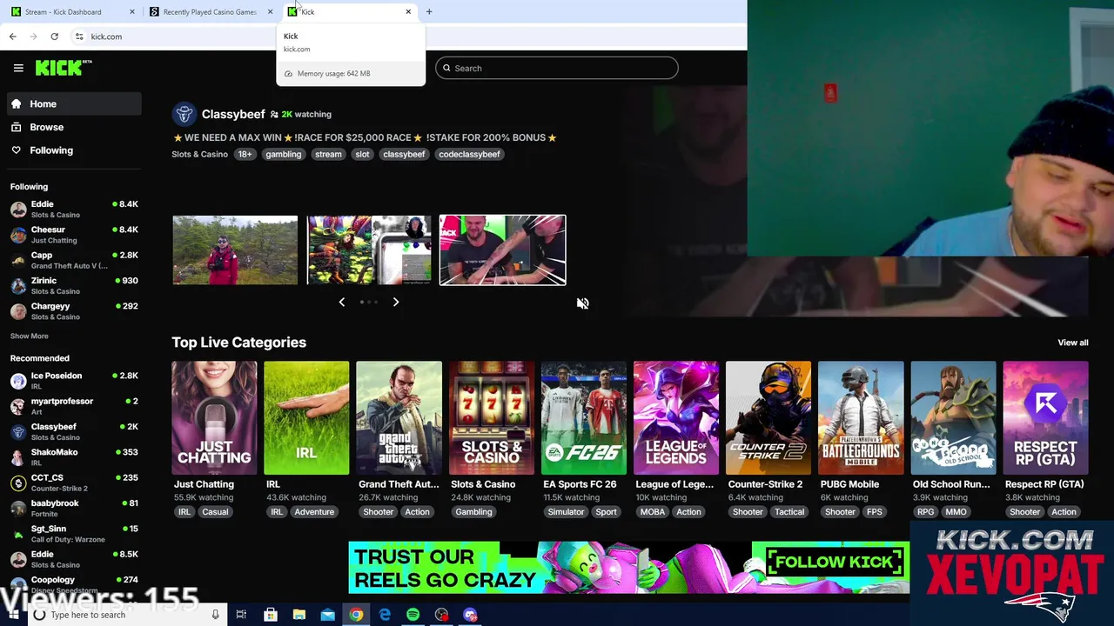The height and width of the screenshot is (626, 1114).
Task: Open Following in the sidebar
Action: point(74,150)
